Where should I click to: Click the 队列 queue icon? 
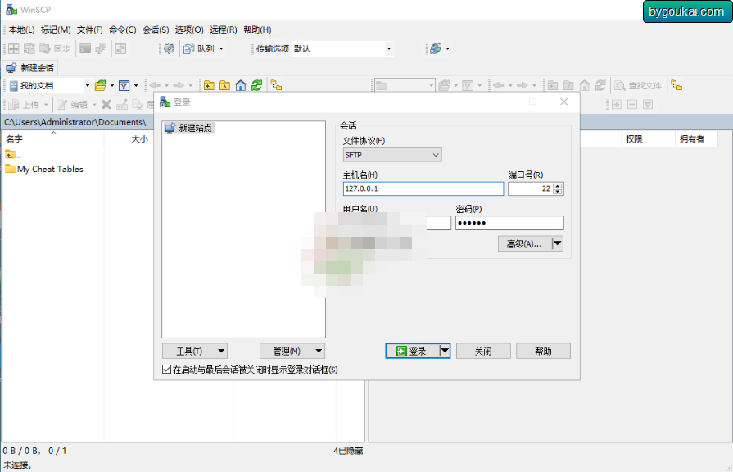coord(189,48)
